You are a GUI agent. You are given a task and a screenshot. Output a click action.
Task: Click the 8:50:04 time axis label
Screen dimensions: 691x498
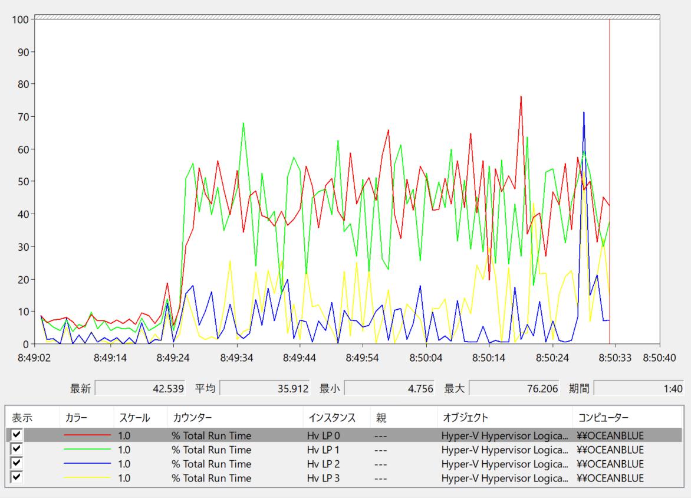(x=426, y=358)
